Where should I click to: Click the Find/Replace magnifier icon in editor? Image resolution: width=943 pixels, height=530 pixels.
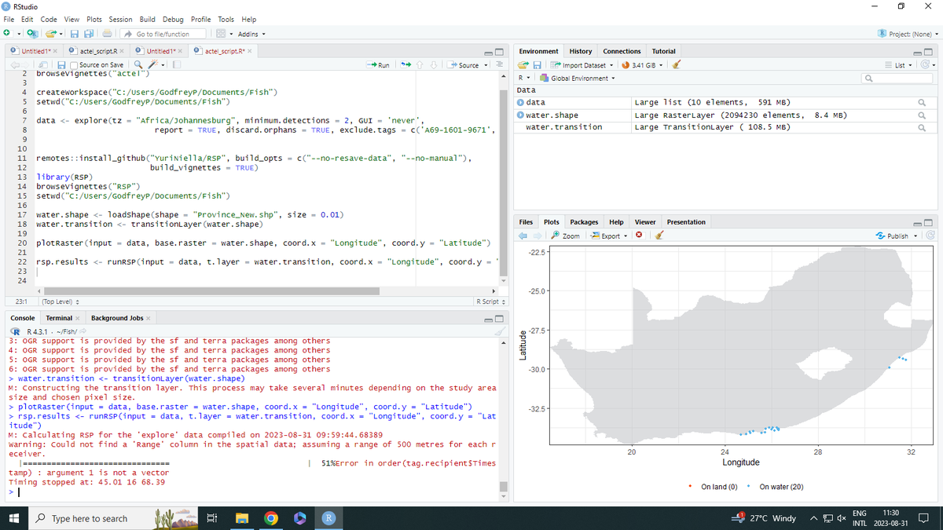[x=138, y=65]
